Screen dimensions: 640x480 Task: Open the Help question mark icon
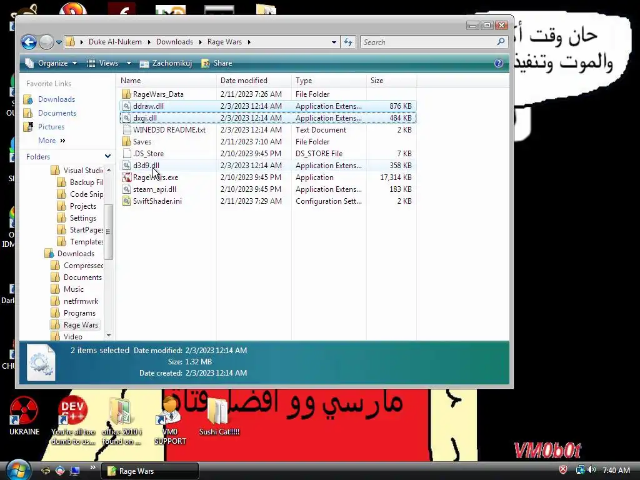498,63
